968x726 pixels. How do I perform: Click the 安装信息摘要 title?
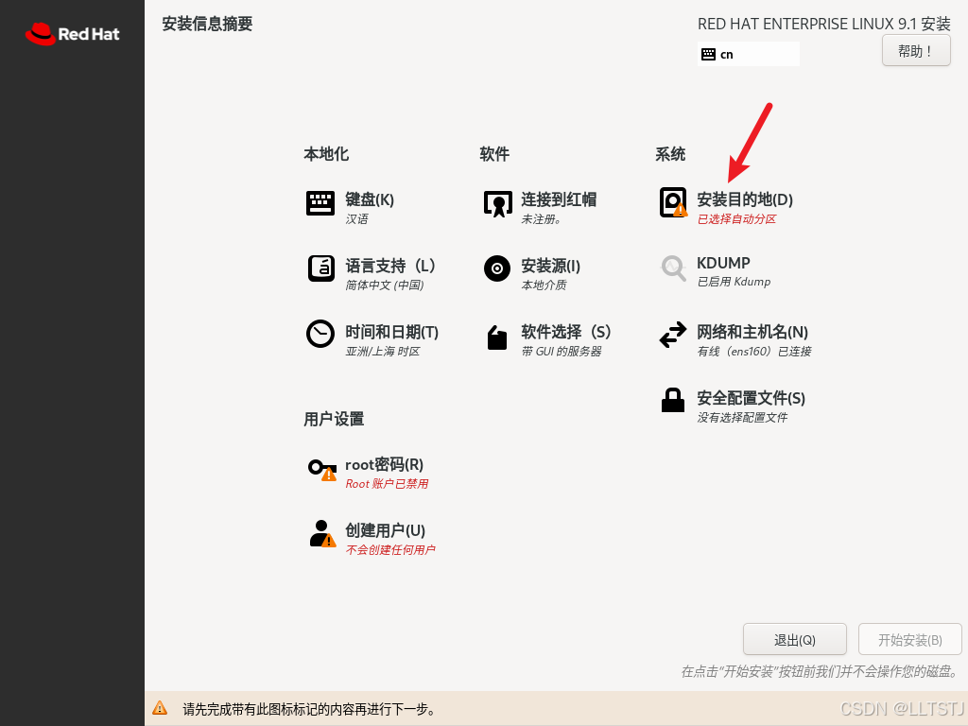coord(207,24)
